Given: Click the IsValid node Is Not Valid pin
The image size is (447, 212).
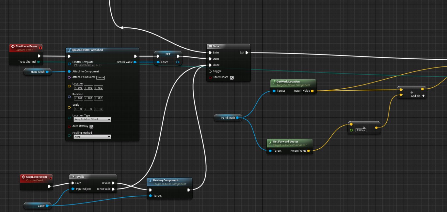Looking at the screenshot, I should click(x=113, y=189).
